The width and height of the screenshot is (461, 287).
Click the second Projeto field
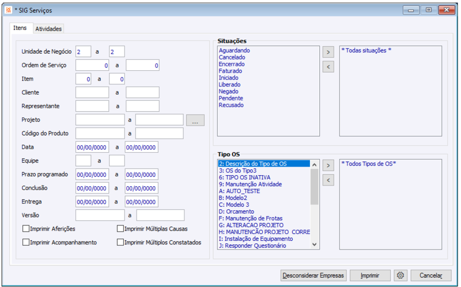click(160, 120)
